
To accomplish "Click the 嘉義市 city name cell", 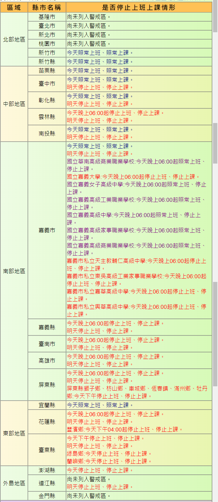I will [x=47, y=230].
